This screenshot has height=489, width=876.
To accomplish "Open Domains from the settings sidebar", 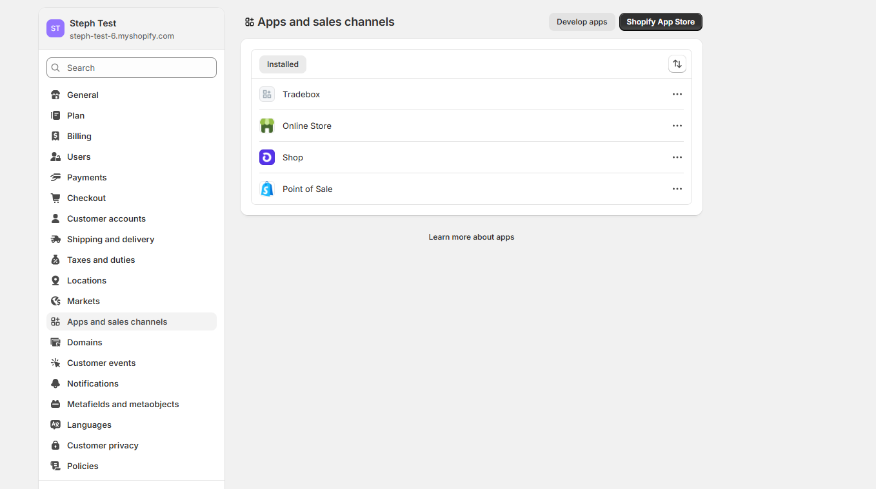I will (x=84, y=342).
